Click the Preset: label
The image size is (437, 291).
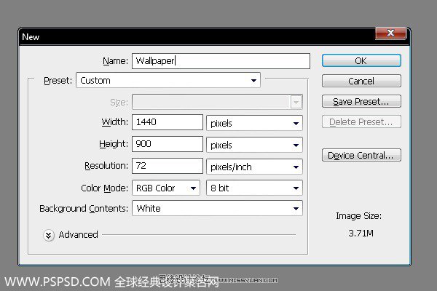[x=58, y=81]
